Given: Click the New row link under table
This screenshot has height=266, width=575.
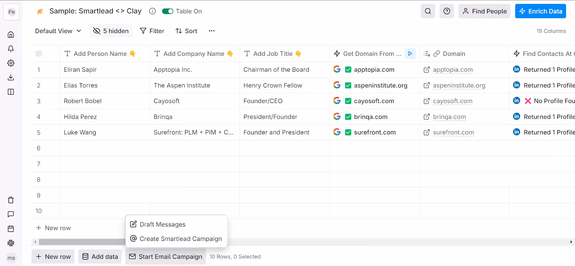Looking at the screenshot, I should [54, 228].
